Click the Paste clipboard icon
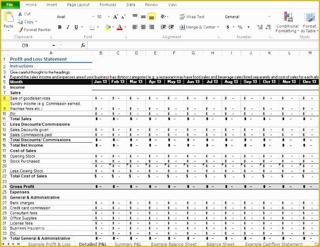 point(8,17)
